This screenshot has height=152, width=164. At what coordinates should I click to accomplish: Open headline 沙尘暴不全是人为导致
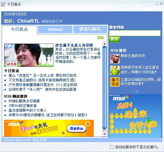click(74, 45)
